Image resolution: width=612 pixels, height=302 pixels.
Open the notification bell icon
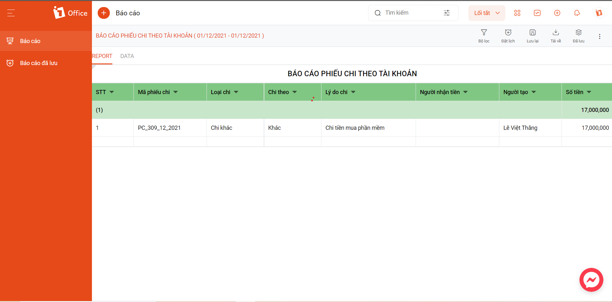click(x=577, y=13)
